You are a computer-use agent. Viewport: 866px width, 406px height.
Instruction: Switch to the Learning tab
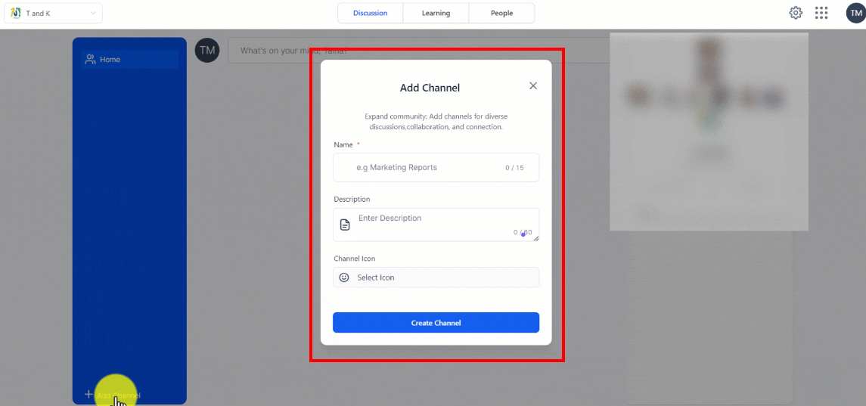pyautogui.click(x=436, y=14)
